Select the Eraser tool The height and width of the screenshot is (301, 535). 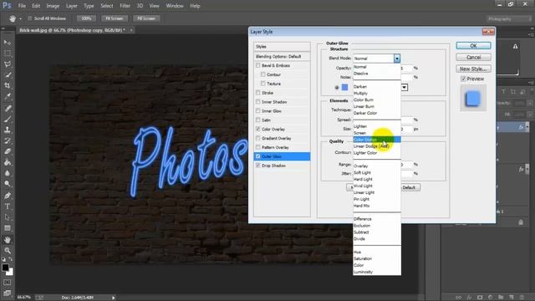(8, 151)
